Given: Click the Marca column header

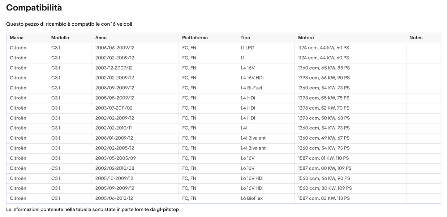Looking at the screenshot, I should click(17, 38).
